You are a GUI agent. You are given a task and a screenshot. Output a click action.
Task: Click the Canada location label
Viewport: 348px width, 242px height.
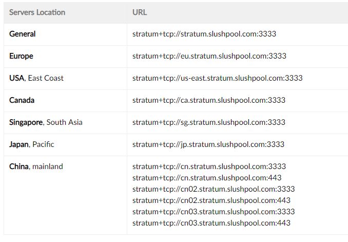tap(22, 100)
